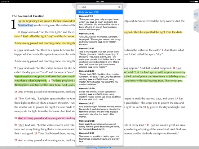Tap the pencil edit icon
199x149 pixels.
pos(196,26)
